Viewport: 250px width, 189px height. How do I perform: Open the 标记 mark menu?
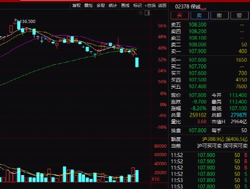pos(137,5)
